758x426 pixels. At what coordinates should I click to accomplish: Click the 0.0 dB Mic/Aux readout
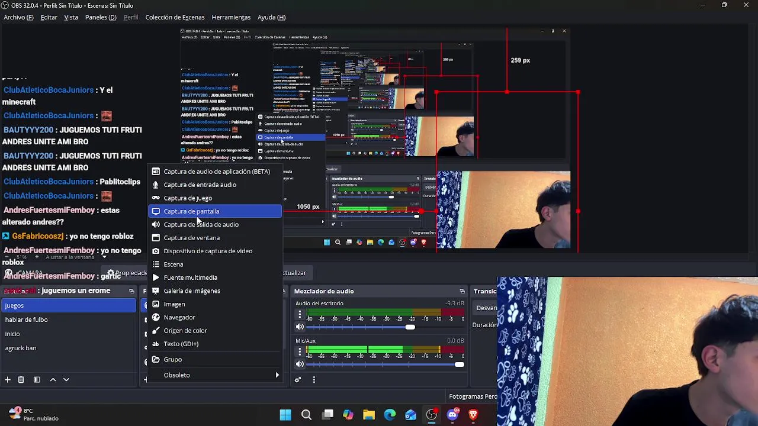(455, 341)
